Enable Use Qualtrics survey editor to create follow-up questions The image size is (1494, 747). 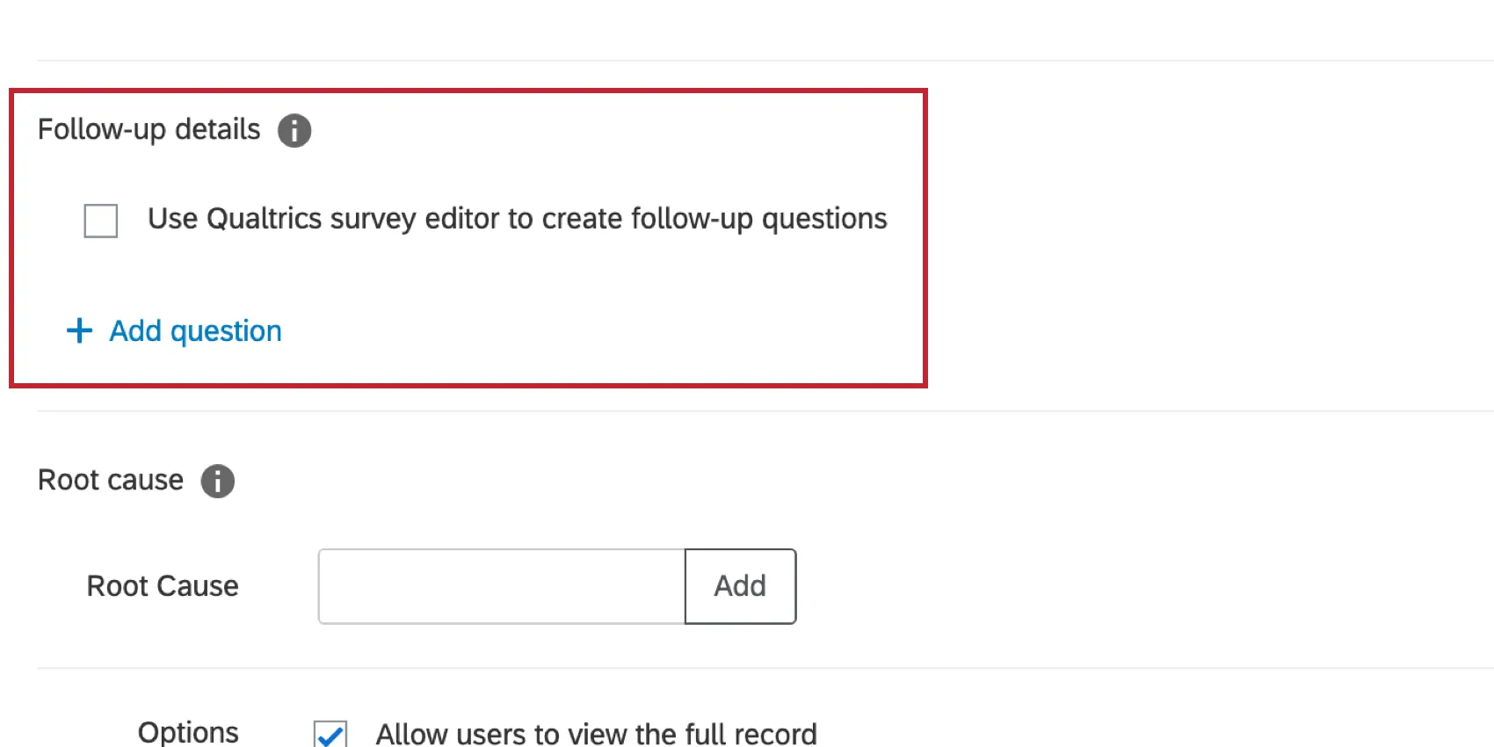(99, 221)
